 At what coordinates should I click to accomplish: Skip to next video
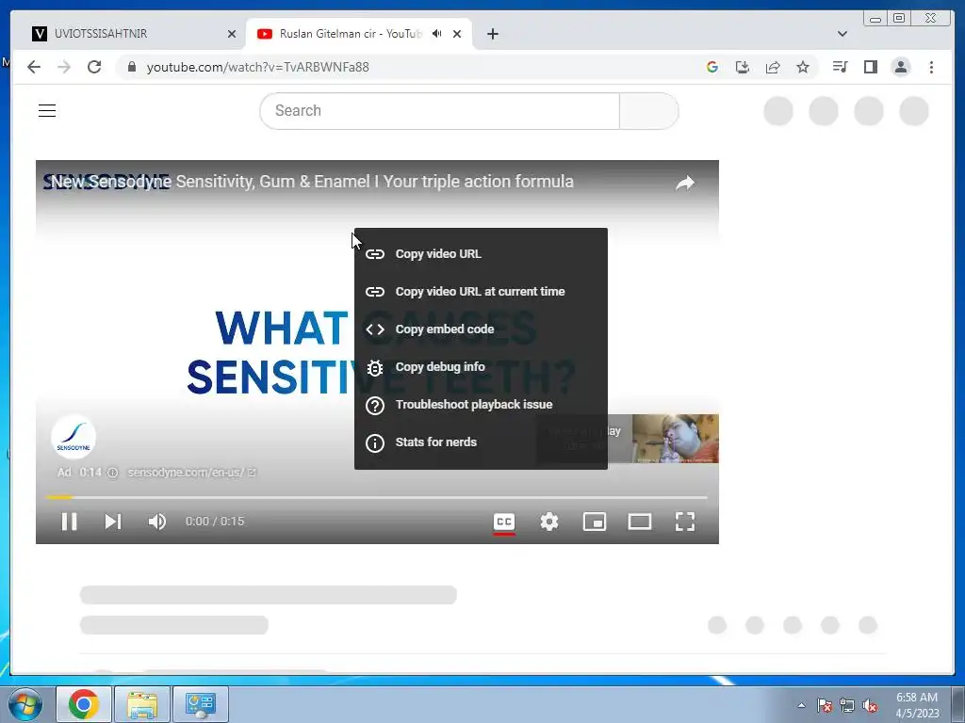pos(113,522)
